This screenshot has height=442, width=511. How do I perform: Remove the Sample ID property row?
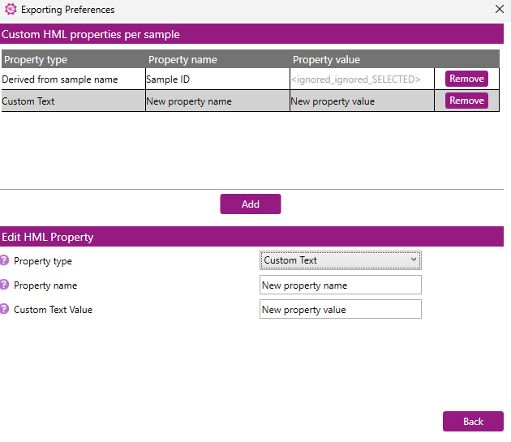(x=466, y=79)
